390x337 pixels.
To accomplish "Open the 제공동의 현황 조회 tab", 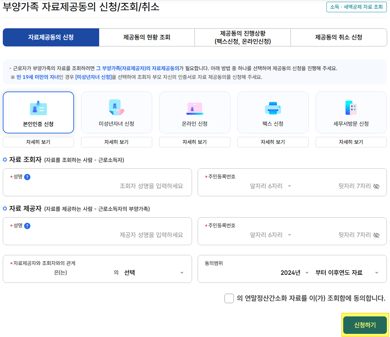I will click(x=147, y=37).
